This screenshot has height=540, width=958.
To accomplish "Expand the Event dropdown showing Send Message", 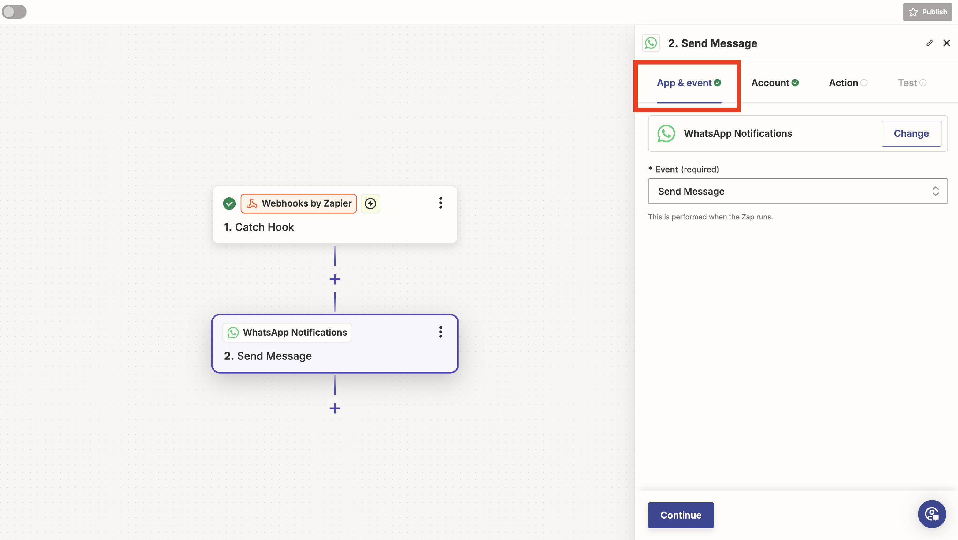I will (x=797, y=191).
